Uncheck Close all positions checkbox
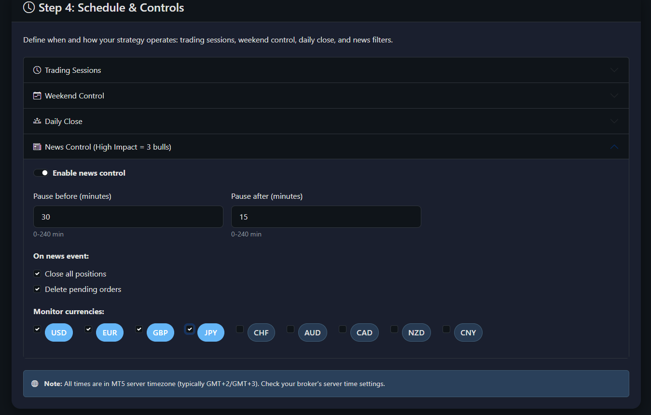 37,274
